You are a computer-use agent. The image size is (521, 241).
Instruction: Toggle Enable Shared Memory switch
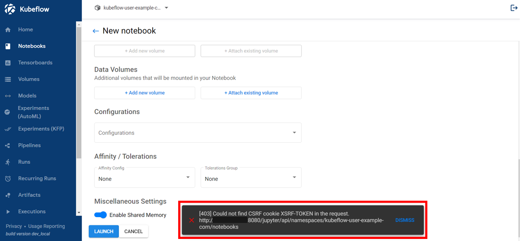[101, 215]
